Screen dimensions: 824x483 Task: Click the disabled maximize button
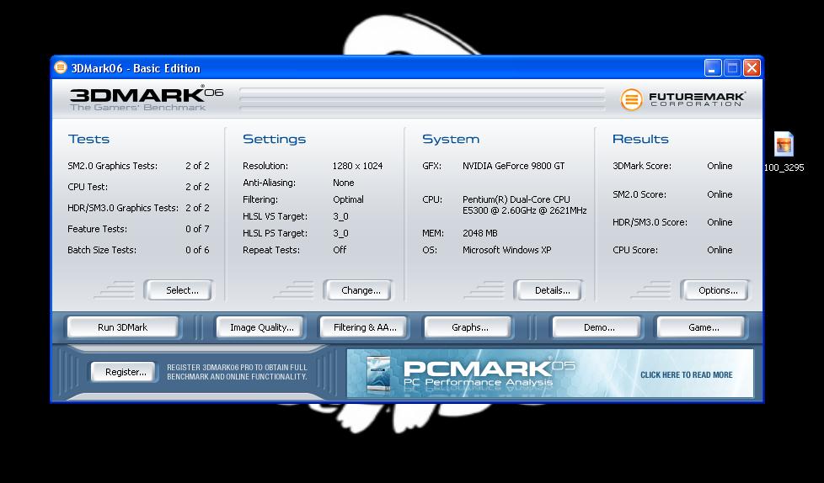732,67
